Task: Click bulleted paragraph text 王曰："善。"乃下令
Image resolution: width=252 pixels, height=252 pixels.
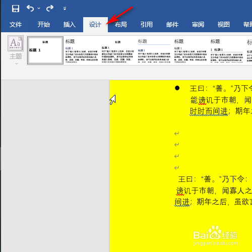Action: [221, 89]
